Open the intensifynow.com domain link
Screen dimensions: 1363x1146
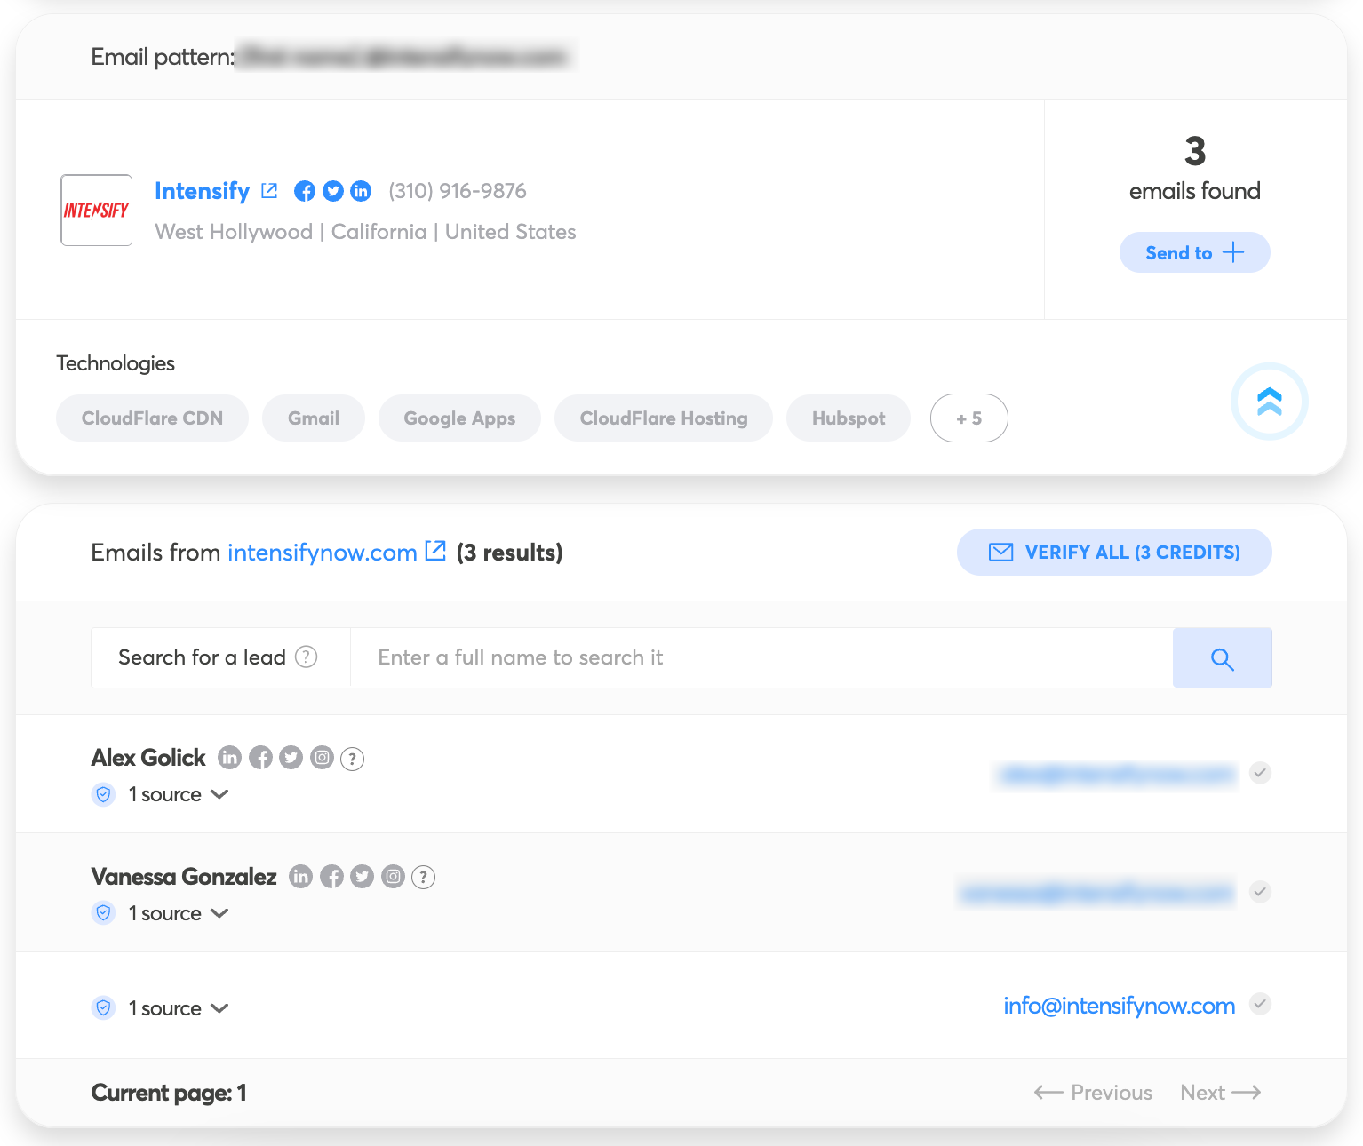pyautogui.click(x=323, y=553)
